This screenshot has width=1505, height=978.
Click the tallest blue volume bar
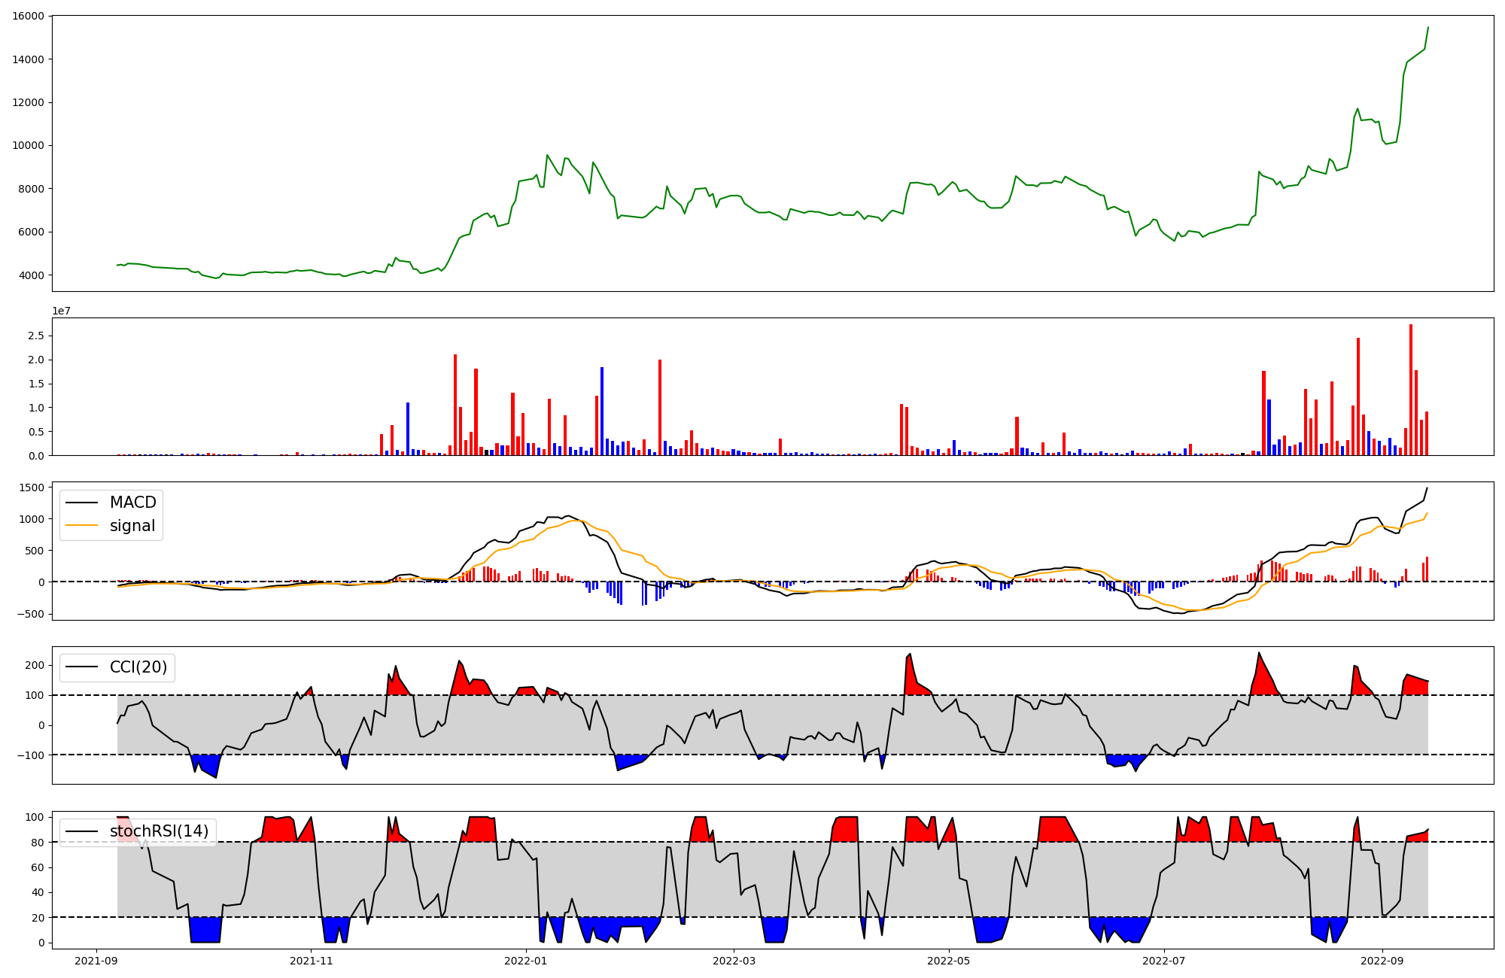click(x=602, y=411)
